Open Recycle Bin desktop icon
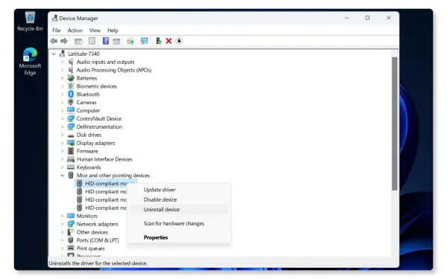Image resolution: width=447 pixels, height=279 pixels. 30,22
